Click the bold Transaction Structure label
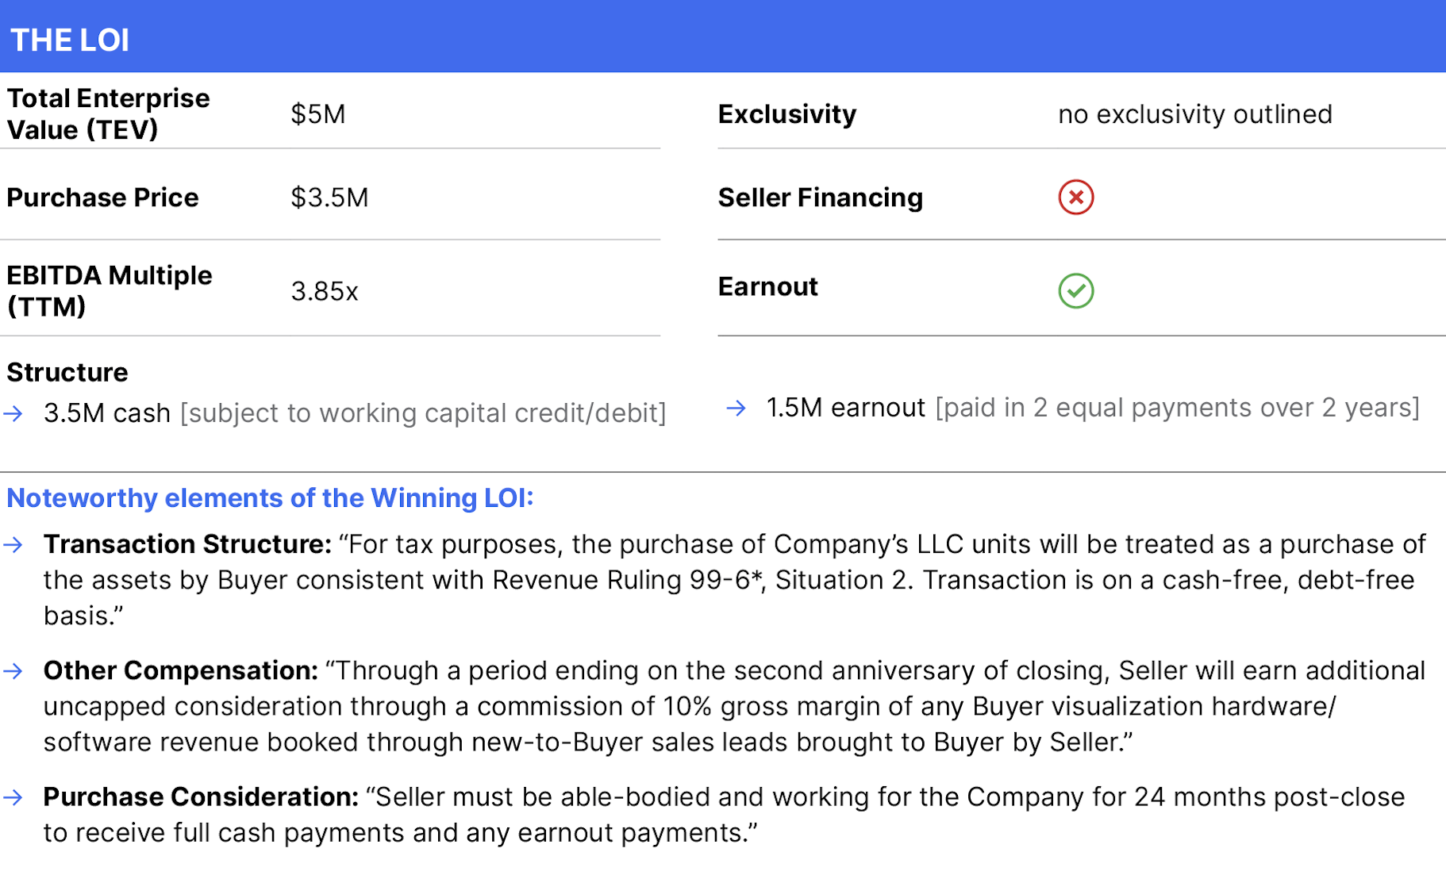The height and width of the screenshot is (879, 1446). pyautogui.click(x=187, y=544)
